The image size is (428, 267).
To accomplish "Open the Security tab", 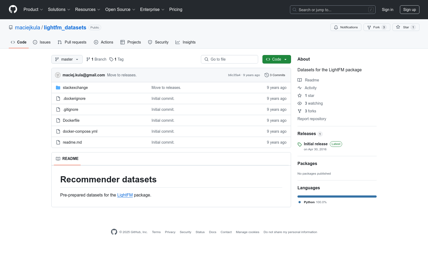I will pyautogui.click(x=158, y=42).
